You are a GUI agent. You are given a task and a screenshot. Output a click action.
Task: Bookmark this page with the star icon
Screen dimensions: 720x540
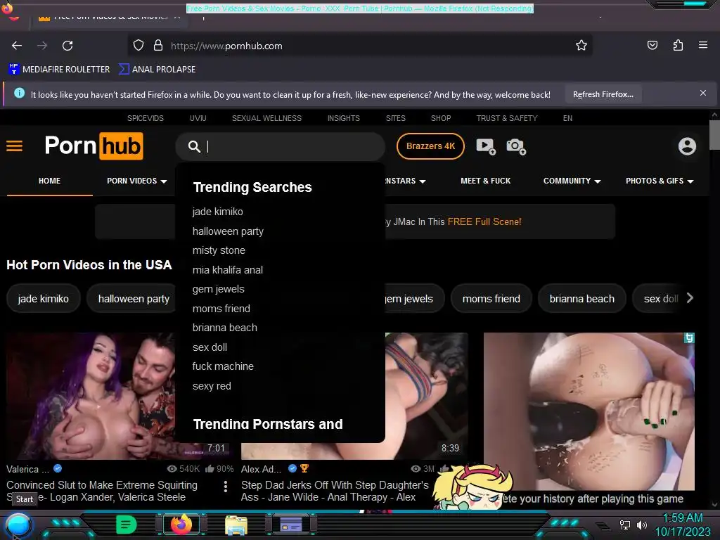581,46
